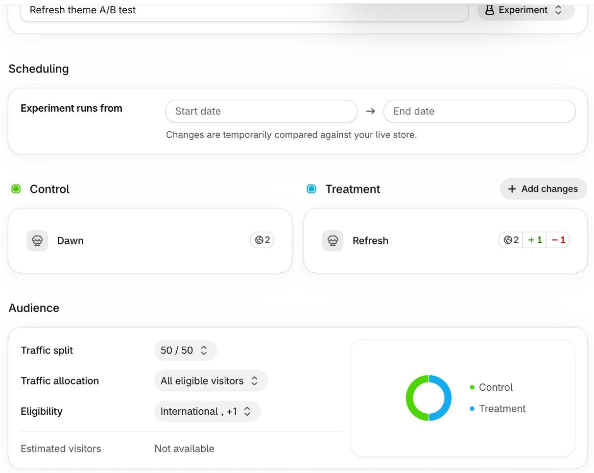The image size is (594, 473).
Task: Click the Treatment column heading
Action: click(353, 189)
